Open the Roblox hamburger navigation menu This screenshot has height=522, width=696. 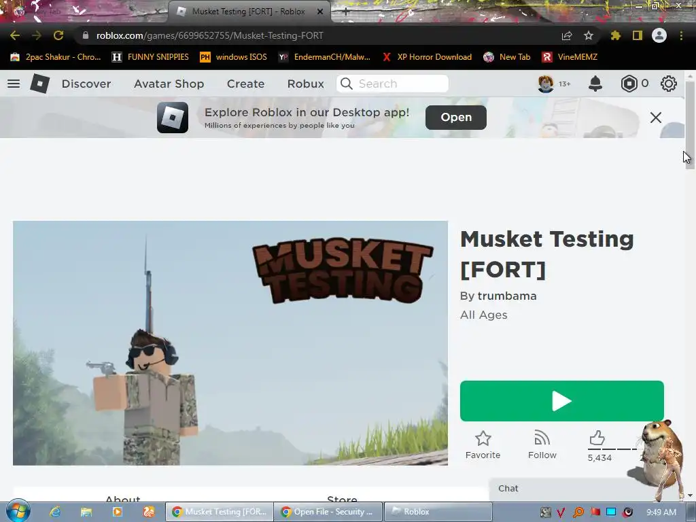pyautogui.click(x=14, y=84)
